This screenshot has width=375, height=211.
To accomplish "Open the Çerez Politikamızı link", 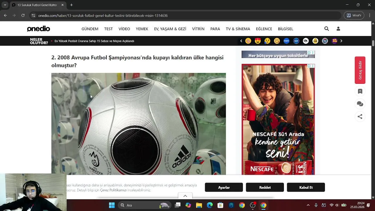I will (x=113, y=190).
